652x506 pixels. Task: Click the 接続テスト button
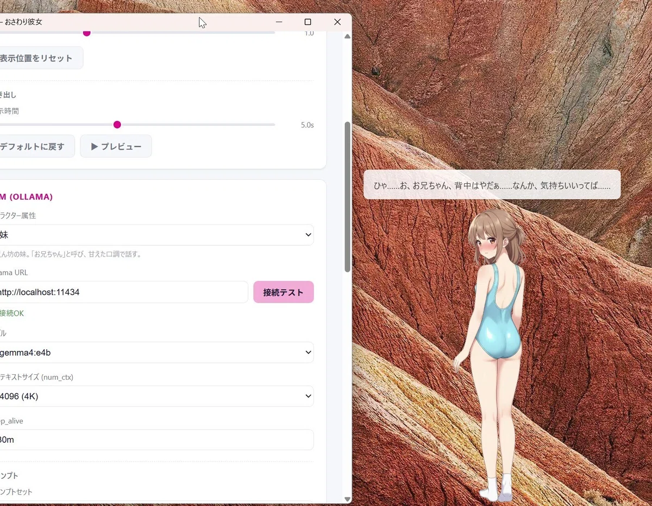[283, 292]
